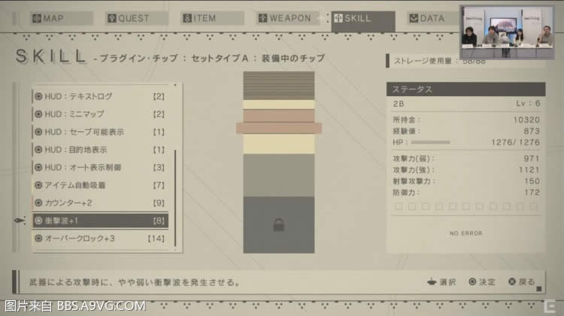Click chip icon beside カウンター+2
564x316 pixels.
38,203
